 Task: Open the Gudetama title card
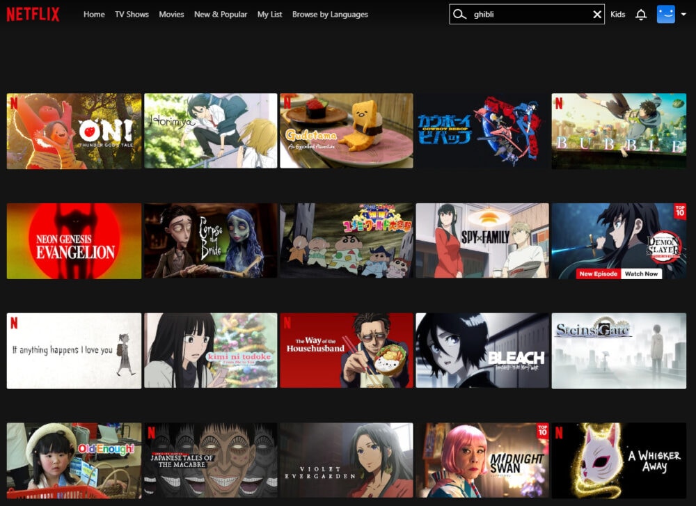point(347,131)
